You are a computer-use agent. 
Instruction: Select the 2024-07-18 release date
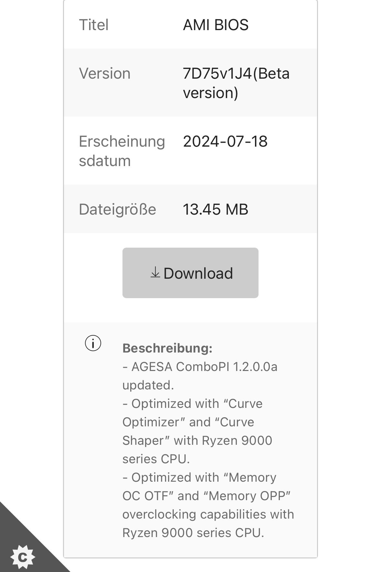tap(225, 141)
